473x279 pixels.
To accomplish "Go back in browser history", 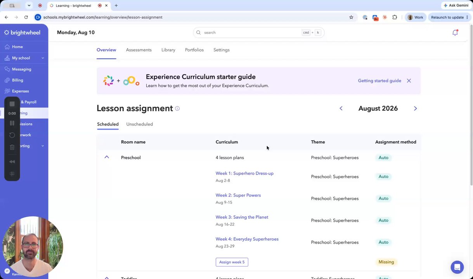I will point(6,17).
